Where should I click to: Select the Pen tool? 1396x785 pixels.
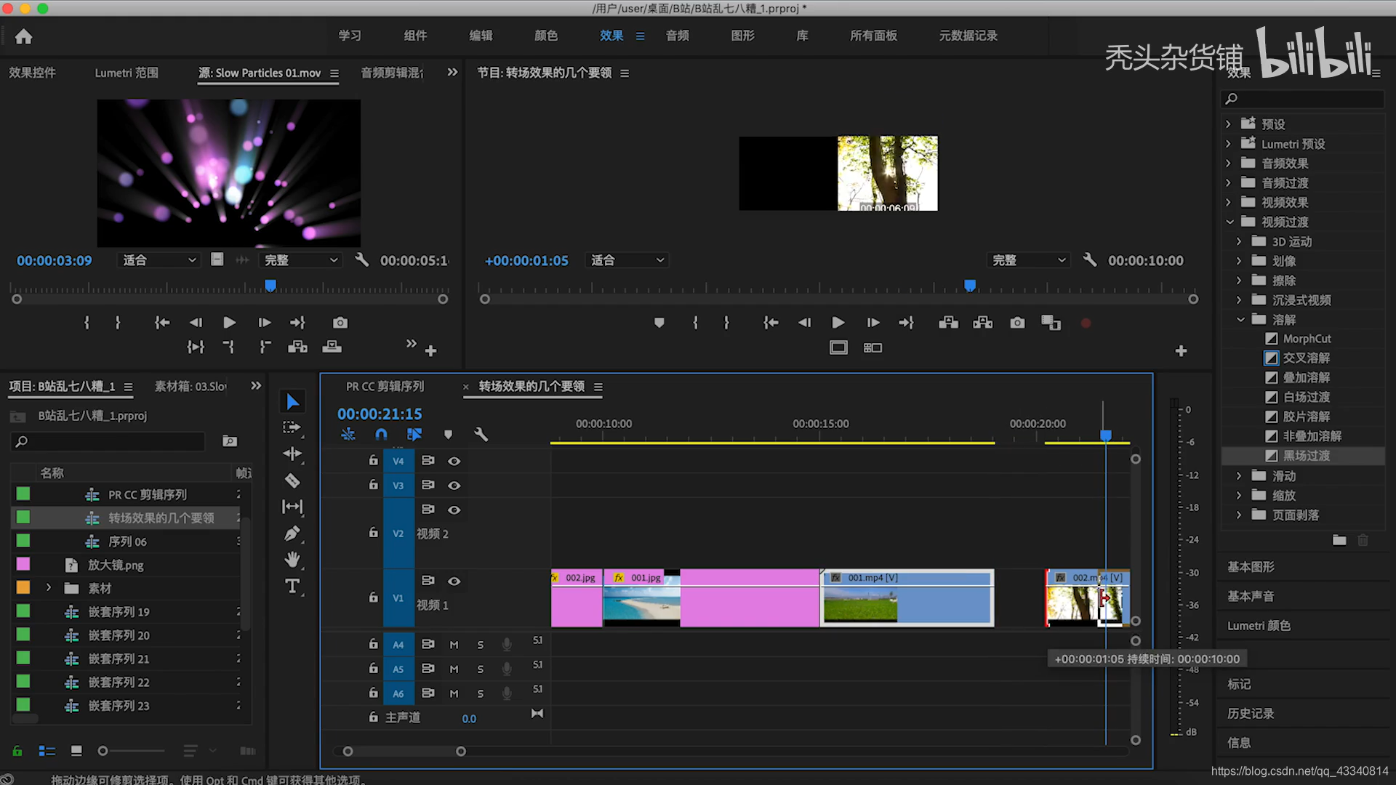click(x=292, y=534)
